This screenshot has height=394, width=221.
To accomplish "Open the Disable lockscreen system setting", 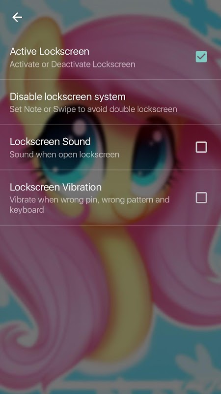I will (x=110, y=102).
